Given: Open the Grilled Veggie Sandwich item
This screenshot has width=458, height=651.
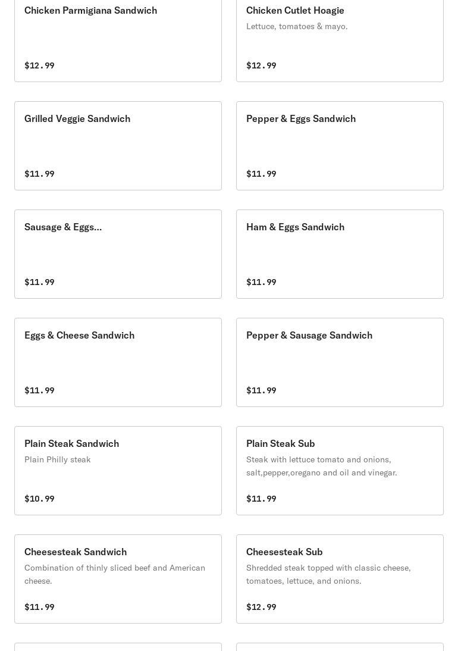Looking at the screenshot, I should tap(118, 146).
